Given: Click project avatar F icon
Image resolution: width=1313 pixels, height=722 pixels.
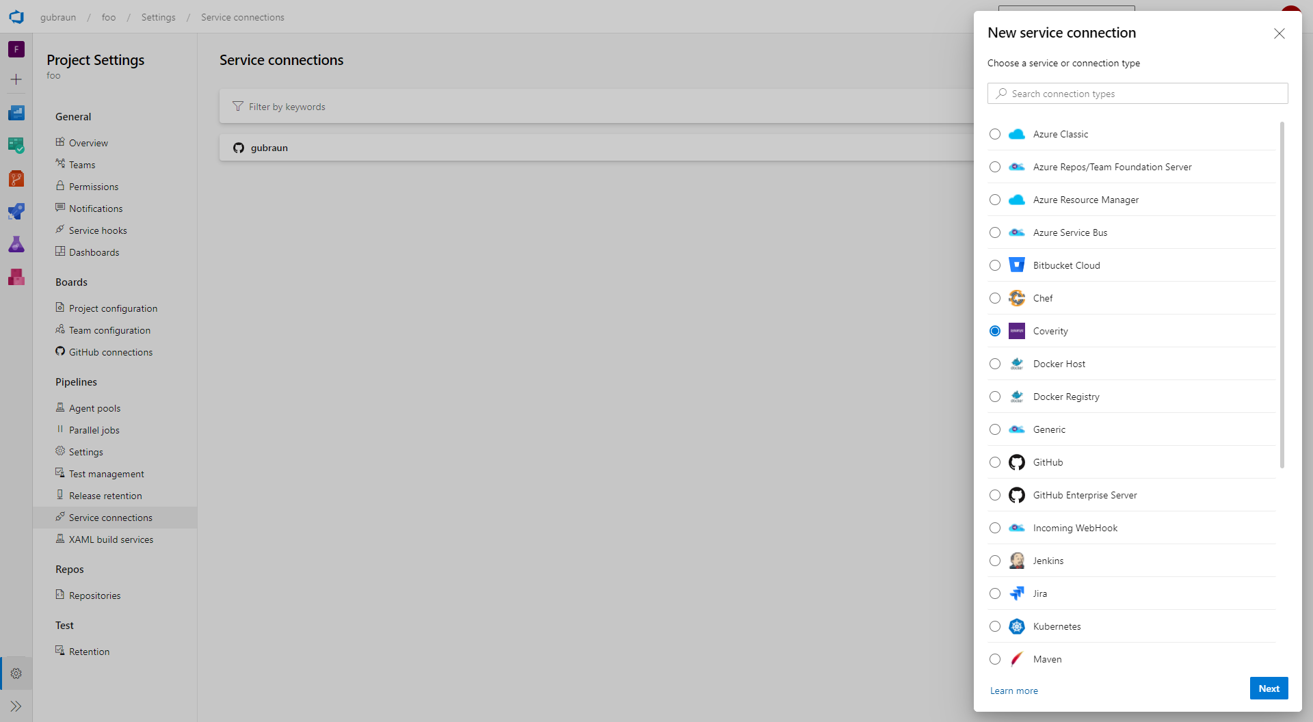Looking at the screenshot, I should [x=16, y=49].
